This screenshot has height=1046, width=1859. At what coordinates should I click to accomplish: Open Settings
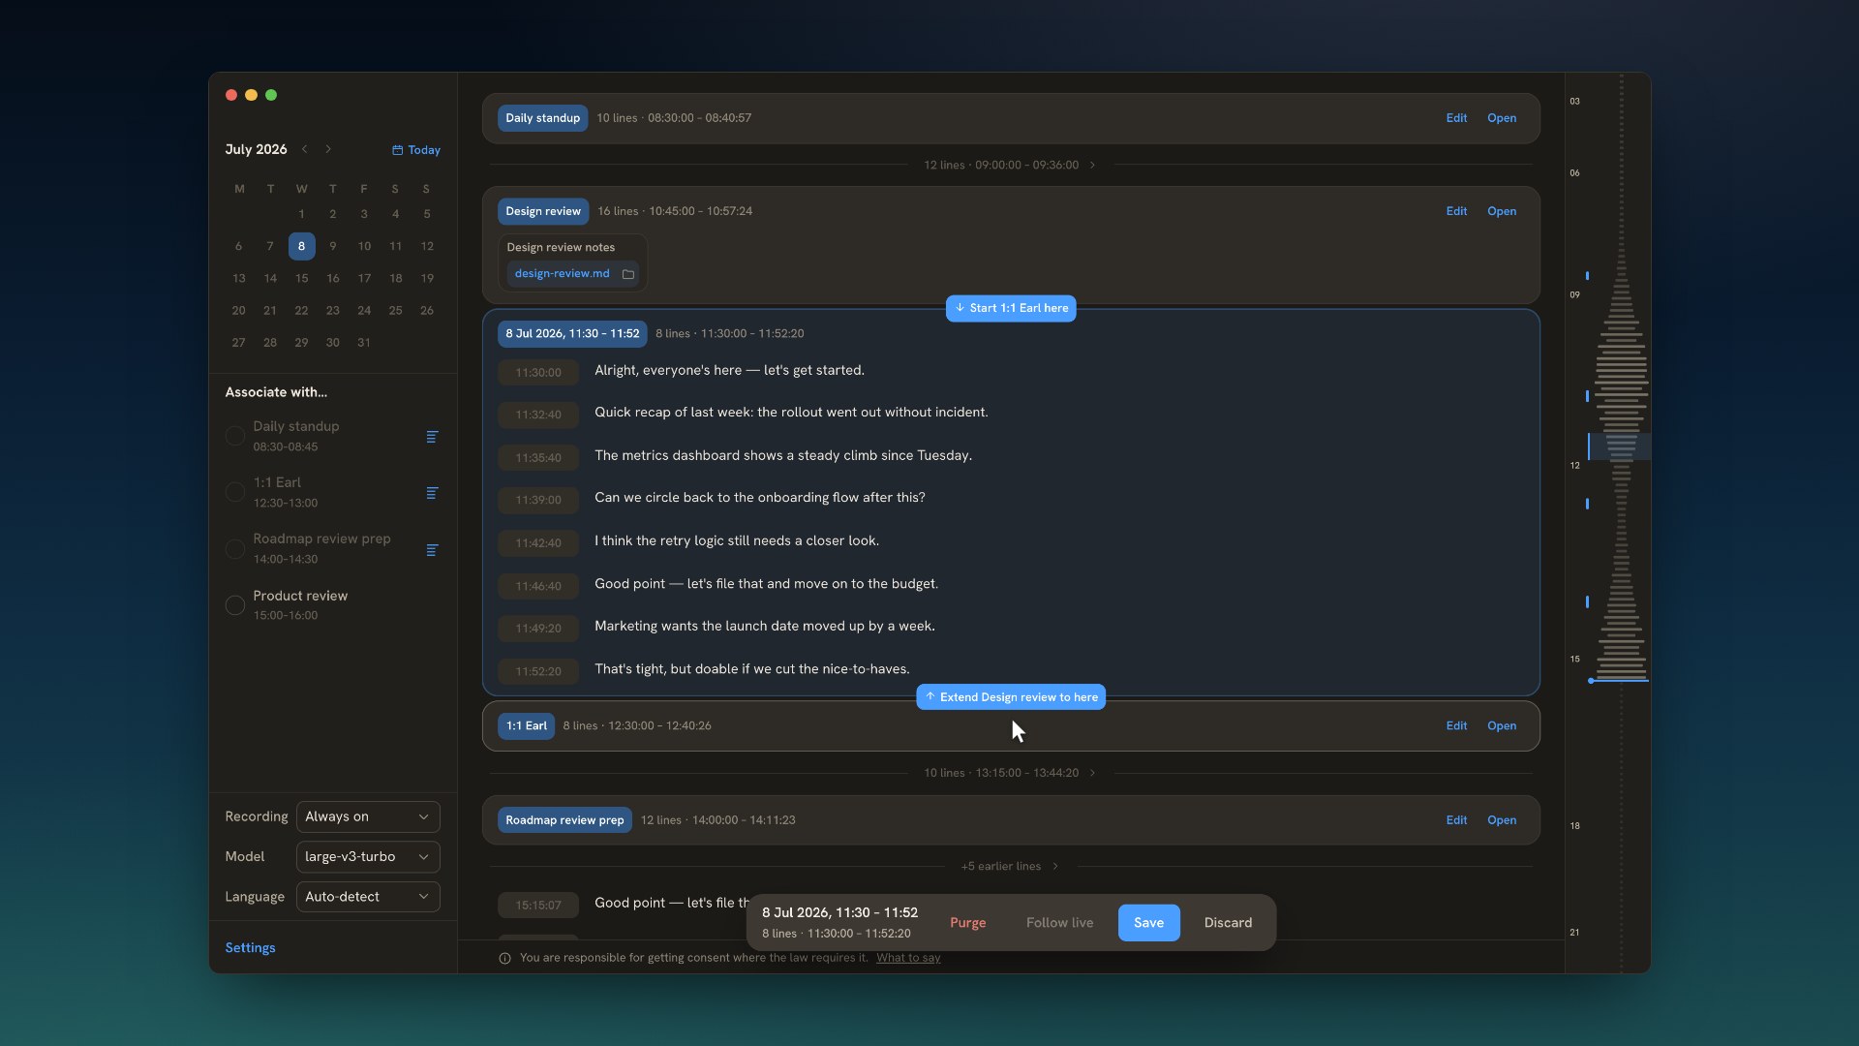point(250,948)
